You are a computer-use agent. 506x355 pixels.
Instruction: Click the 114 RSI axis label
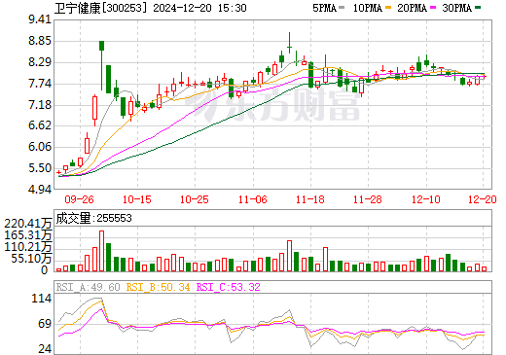(x=42, y=299)
